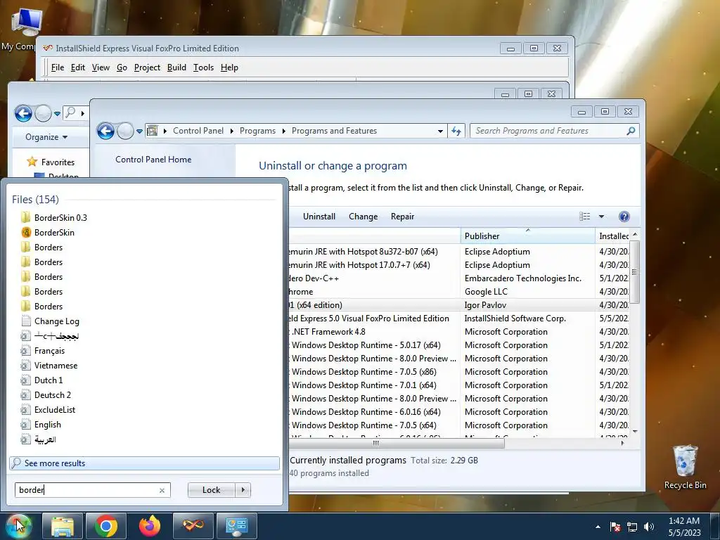
Task: Select the Google LLC program row
Action: point(459,292)
